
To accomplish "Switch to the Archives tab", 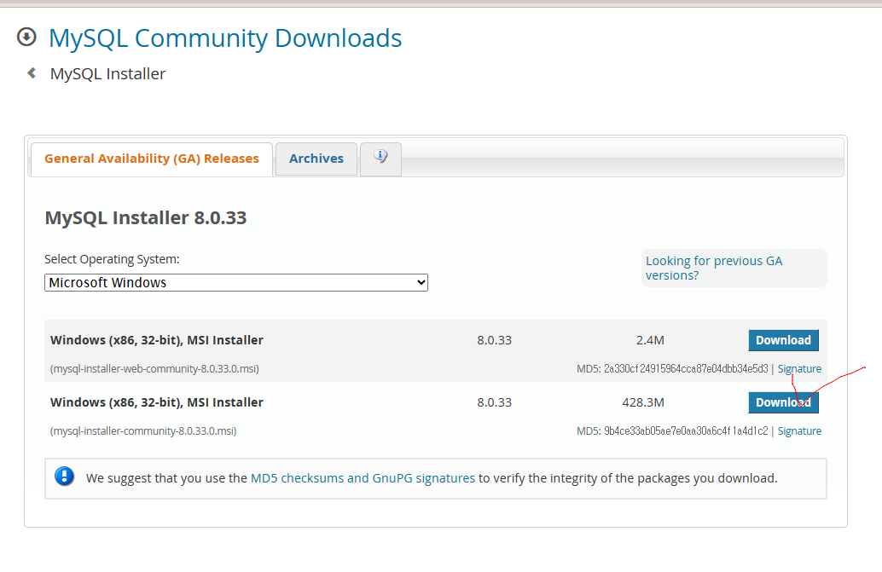I will pyautogui.click(x=316, y=159).
